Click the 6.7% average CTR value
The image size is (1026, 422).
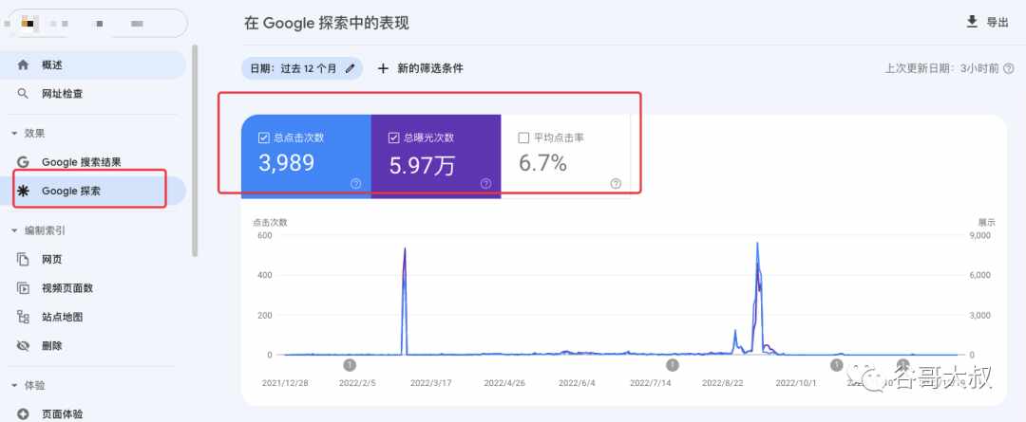[x=542, y=163]
